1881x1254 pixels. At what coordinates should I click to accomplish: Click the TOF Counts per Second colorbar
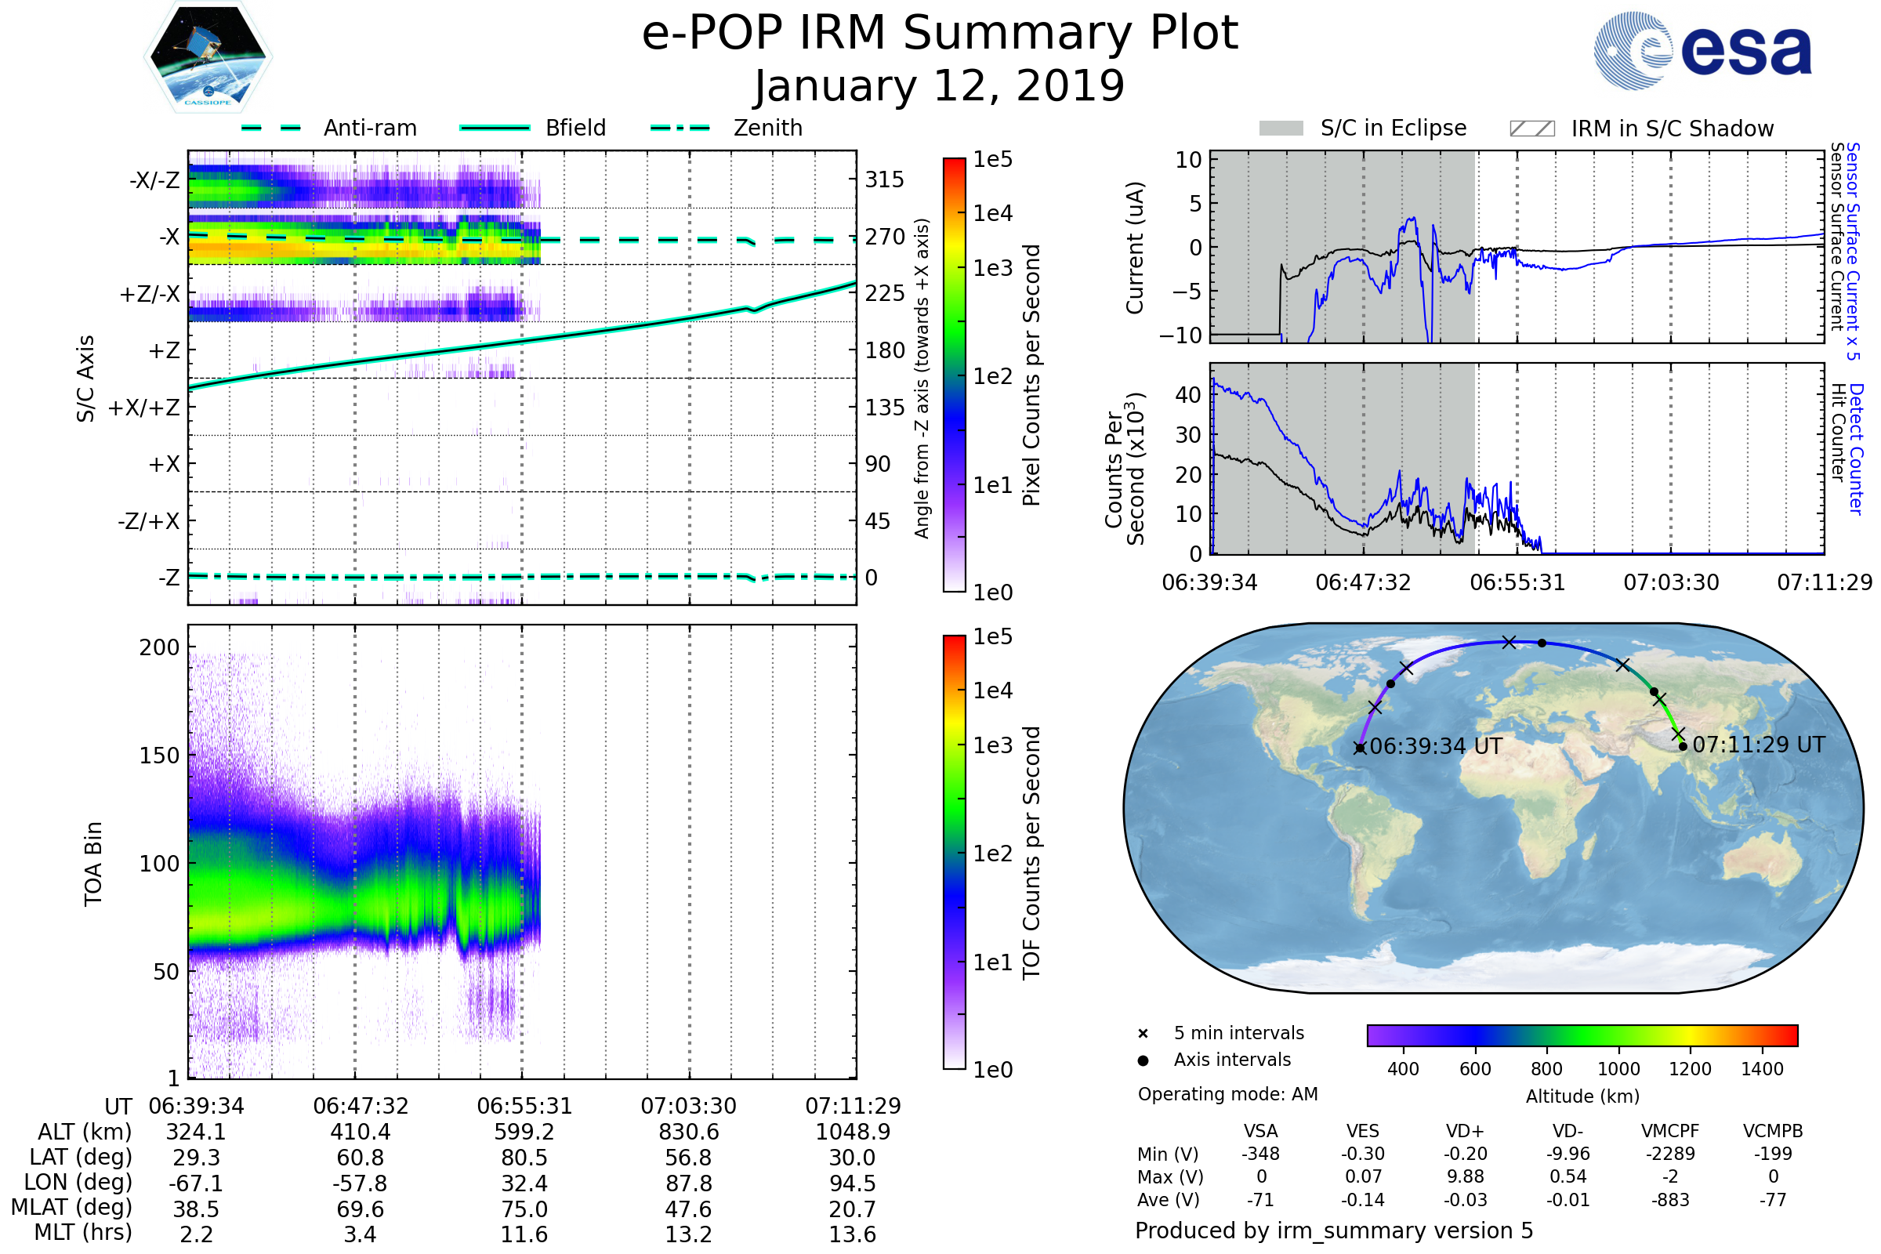pos(954,853)
